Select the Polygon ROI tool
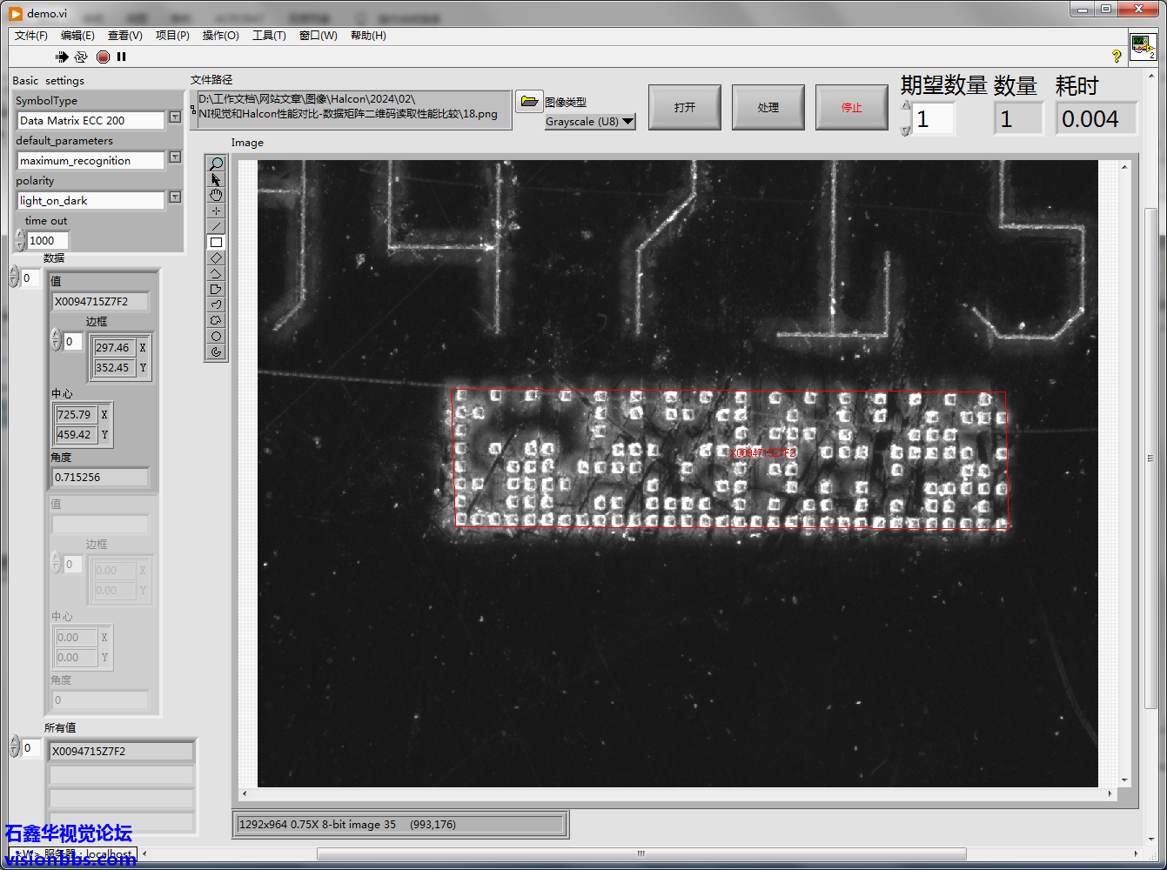1167x870 pixels. pos(217,289)
